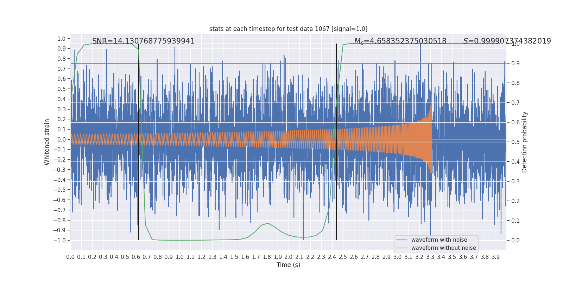Click the −0.6 tick on the Whitened strain axis
The height and width of the screenshot is (281, 563).
[59, 200]
